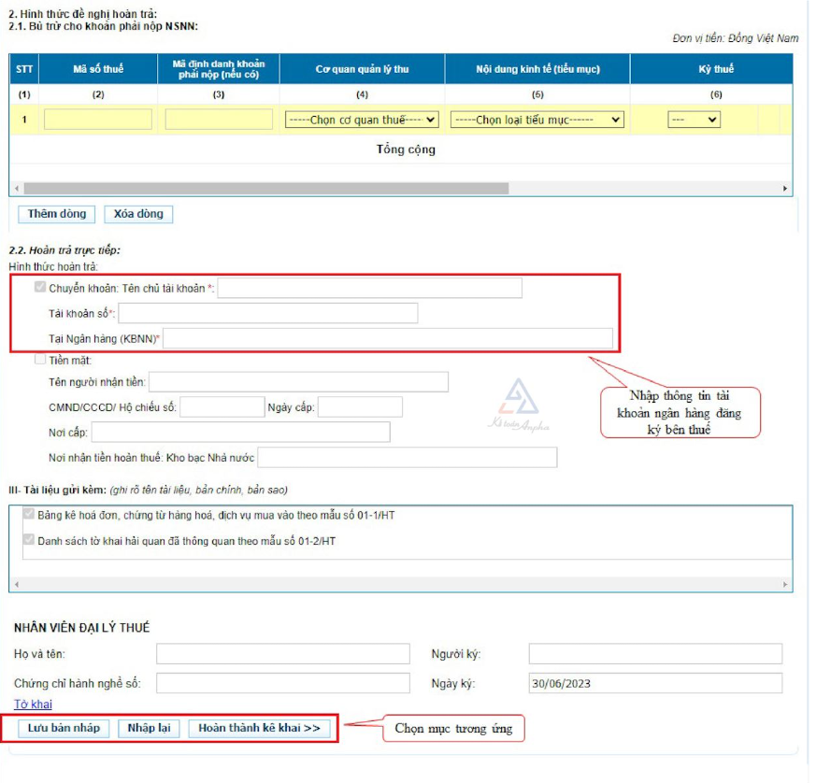This screenshot has width=816, height=783.
Task: Click the Cơ quan quản lý thu column header
Action: (363, 68)
